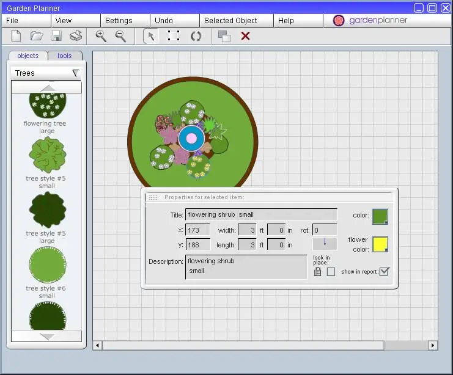Image resolution: width=453 pixels, height=375 pixels.
Task: Click the Undo menu item
Action: tap(175, 21)
